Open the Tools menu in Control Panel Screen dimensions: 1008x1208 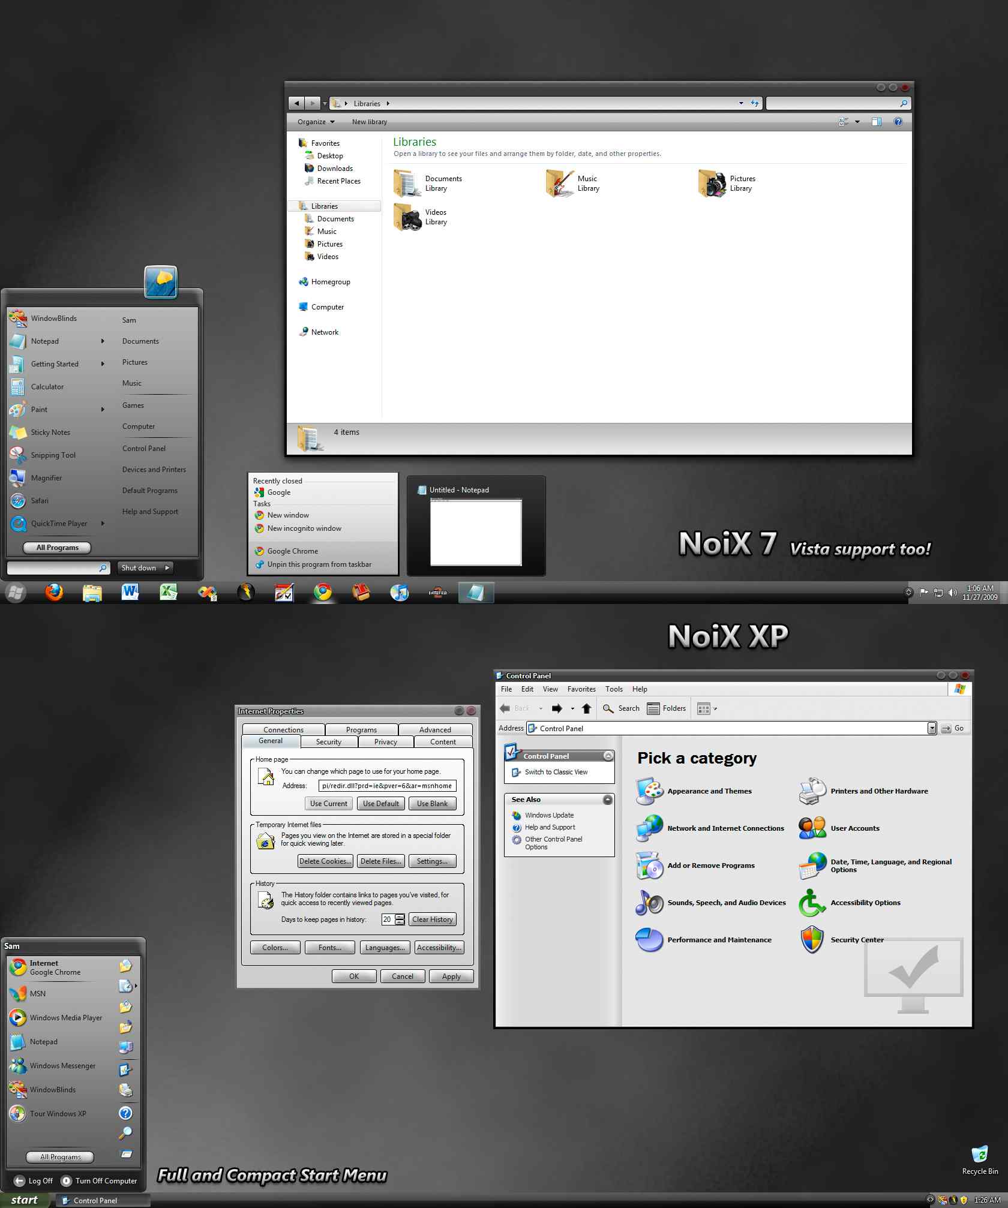(614, 689)
